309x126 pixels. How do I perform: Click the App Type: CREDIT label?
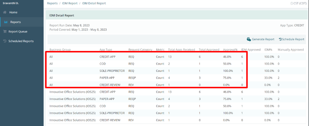[x=292, y=25]
